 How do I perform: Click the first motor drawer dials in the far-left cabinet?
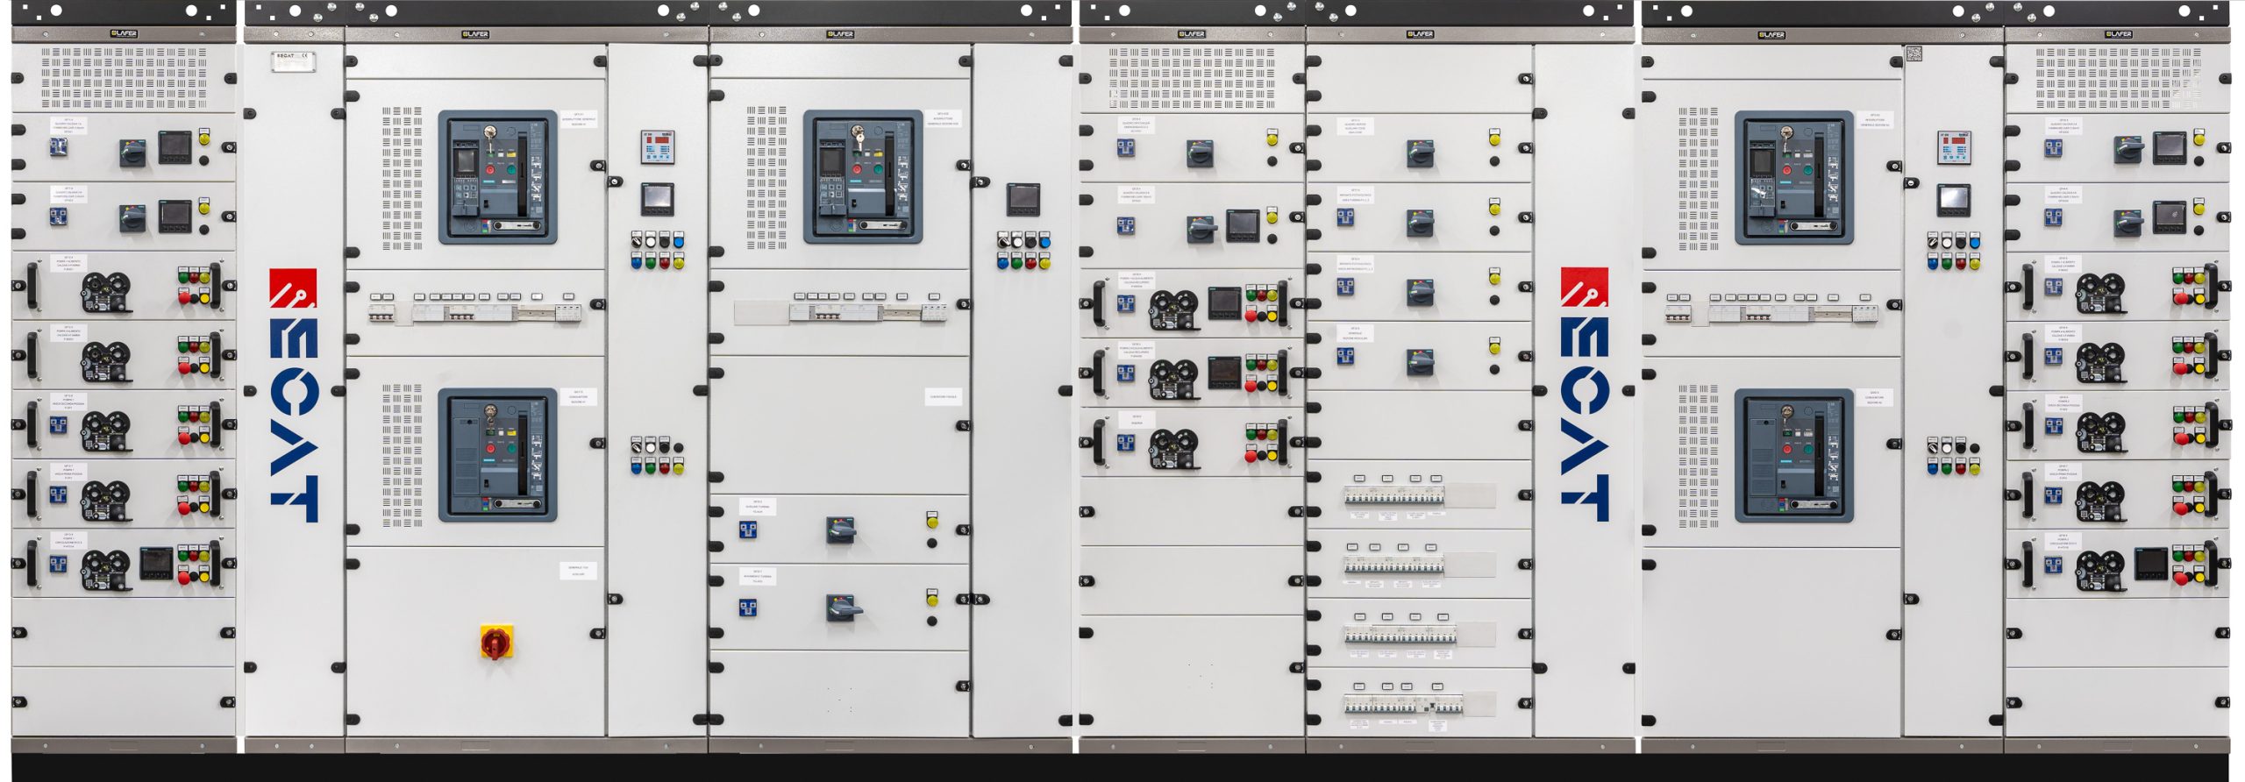(x=105, y=292)
